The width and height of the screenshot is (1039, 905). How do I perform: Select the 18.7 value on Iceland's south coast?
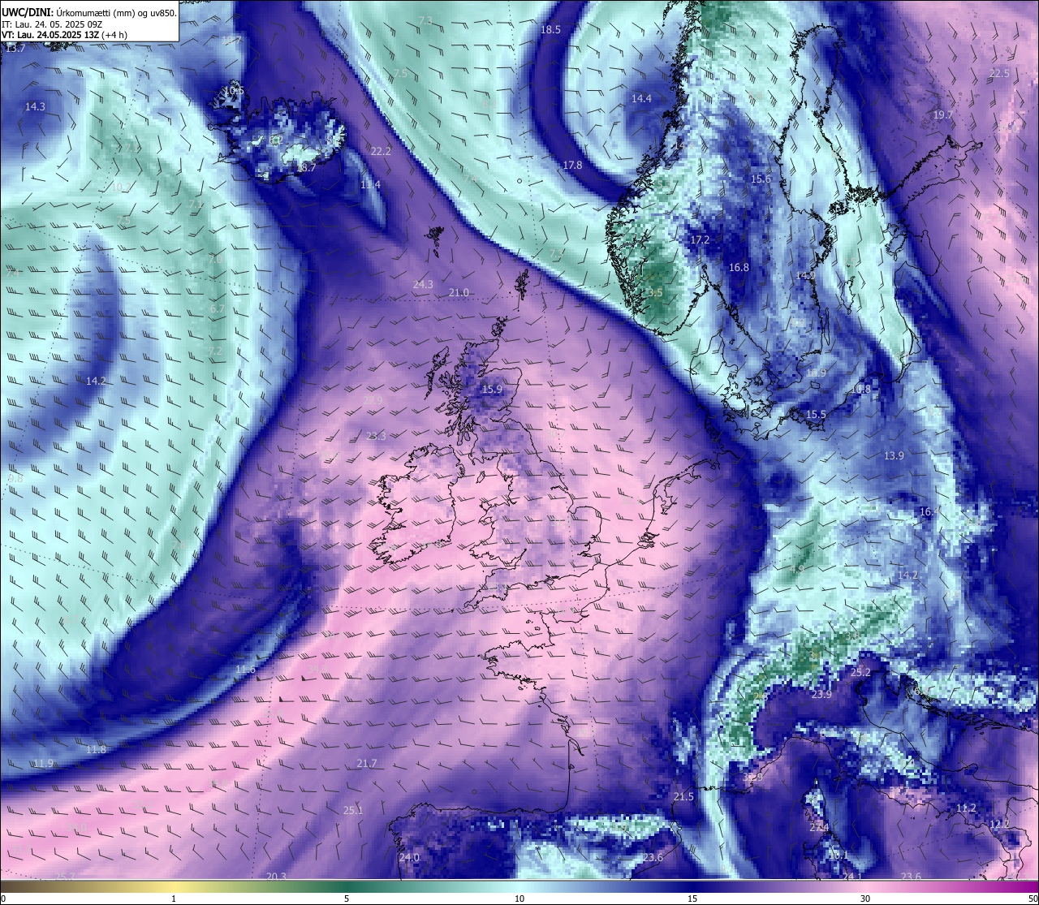[x=306, y=167]
